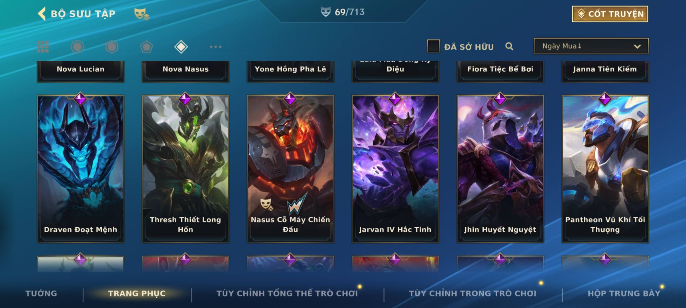This screenshot has width=686, height=308.
Task: Choose the second hexagon rarity filter
Action: (112, 47)
